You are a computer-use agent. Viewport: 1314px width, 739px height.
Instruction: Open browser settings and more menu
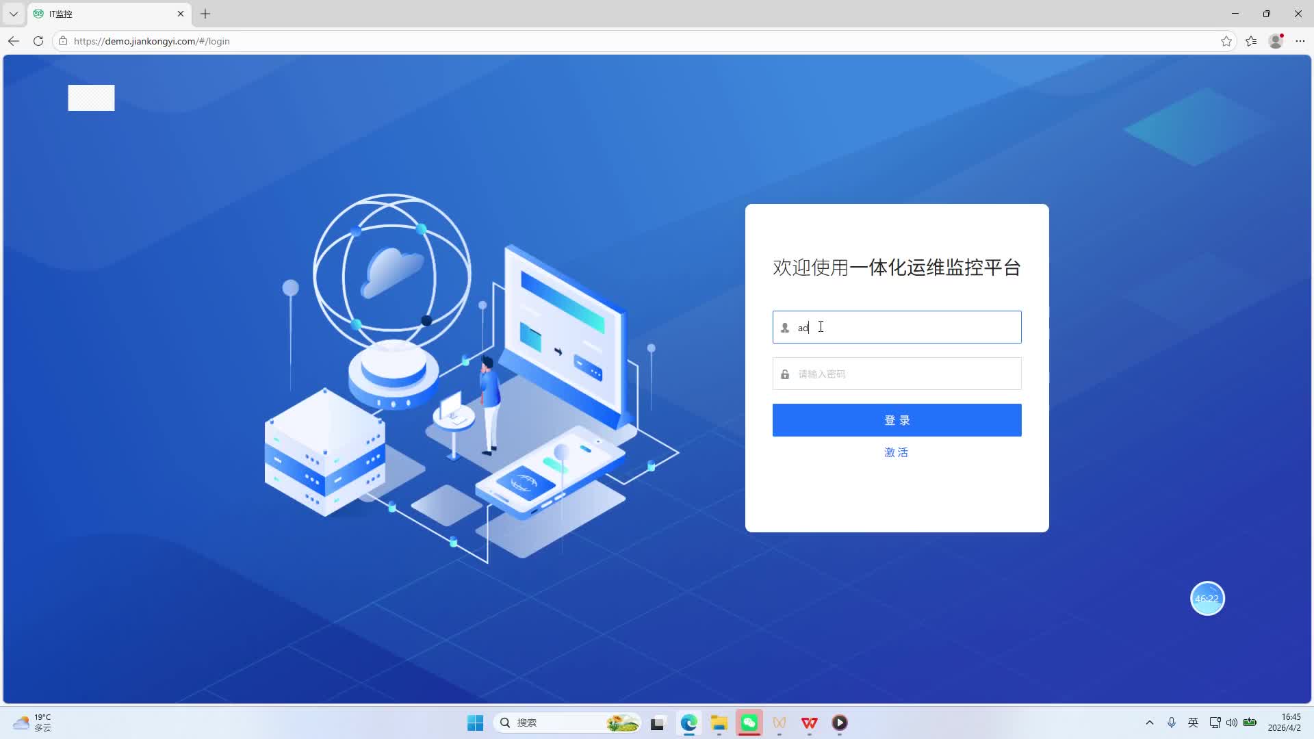1300,41
